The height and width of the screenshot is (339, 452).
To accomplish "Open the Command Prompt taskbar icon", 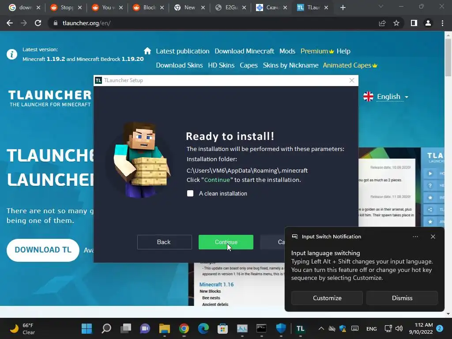I will [x=261, y=328].
